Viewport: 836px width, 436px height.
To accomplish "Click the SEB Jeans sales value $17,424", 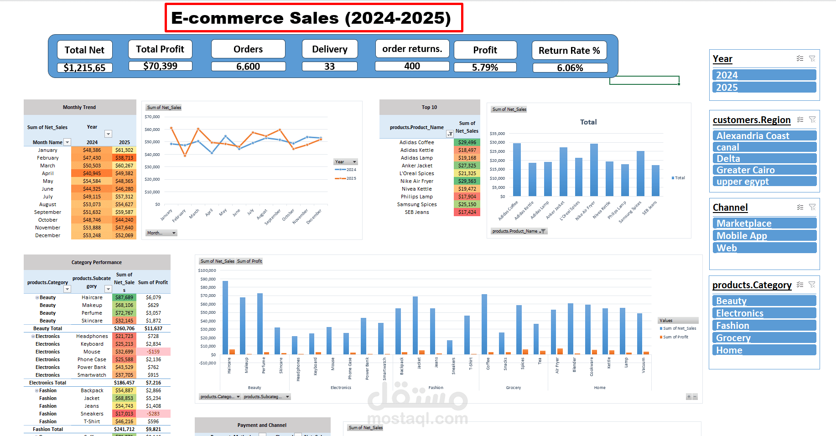I will click(x=467, y=212).
